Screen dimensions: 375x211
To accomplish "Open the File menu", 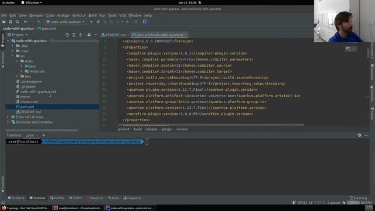I will click(4, 16).
